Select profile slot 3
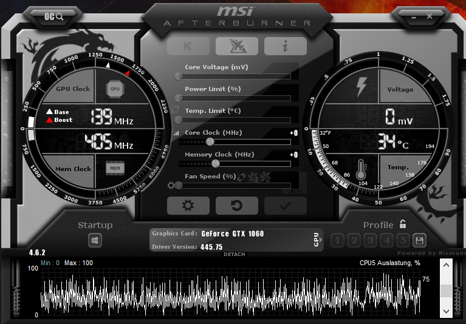 click(370, 240)
